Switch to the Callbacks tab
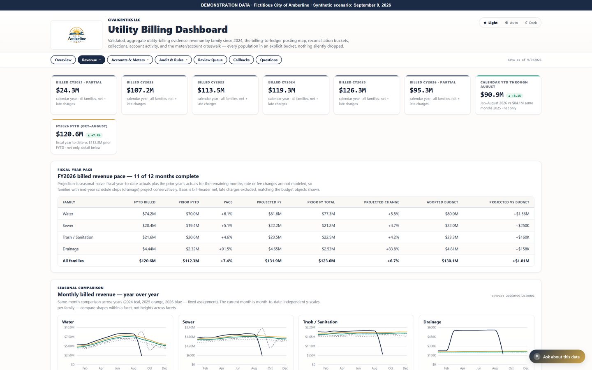 click(241, 60)
